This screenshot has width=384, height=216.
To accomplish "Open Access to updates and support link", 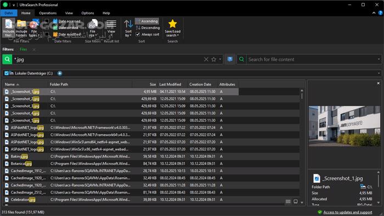I will tap(347, 212).
